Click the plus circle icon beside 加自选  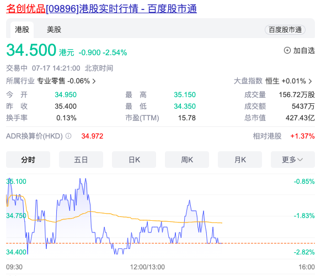[287, 50]
